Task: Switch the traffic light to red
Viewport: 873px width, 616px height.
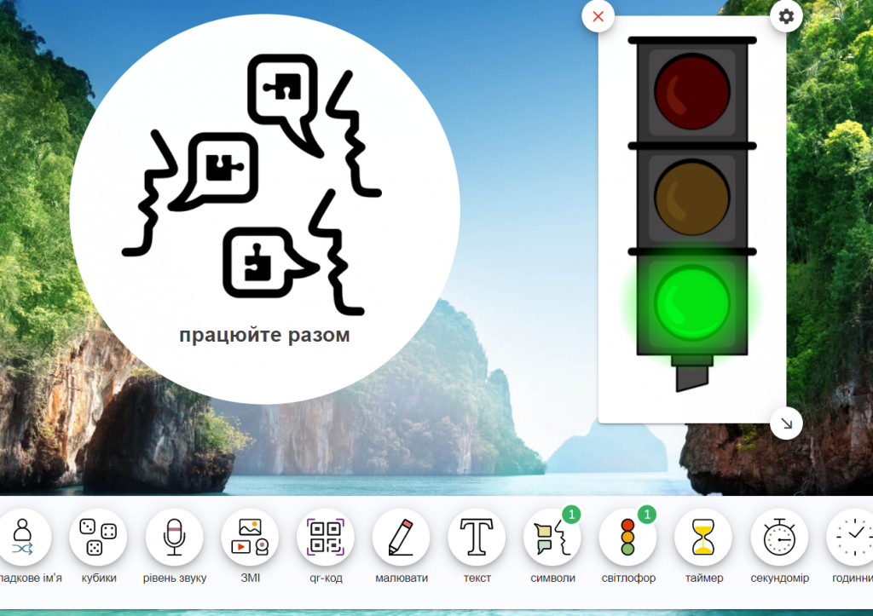Action: (691, 89)
